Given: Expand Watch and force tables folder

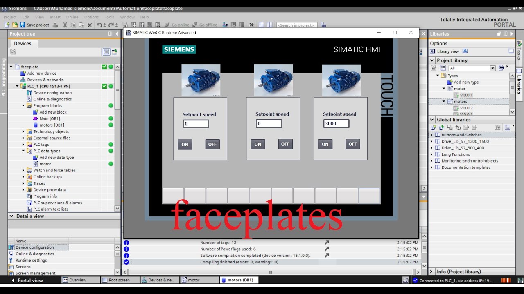Looking at the screenshot, I should (x=23, y=170).
